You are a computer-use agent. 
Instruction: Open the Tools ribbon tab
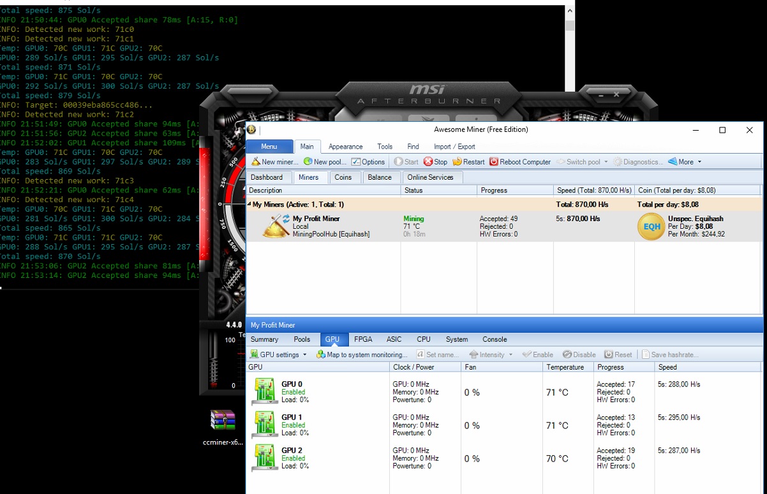click(x=385, y=147)
